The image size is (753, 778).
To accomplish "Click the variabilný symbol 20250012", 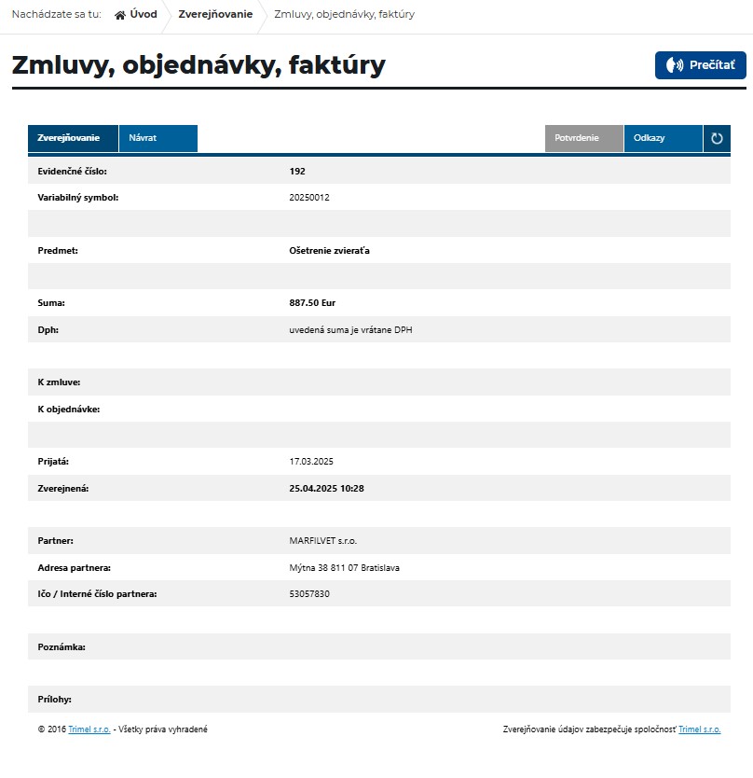I will point(309,198).
